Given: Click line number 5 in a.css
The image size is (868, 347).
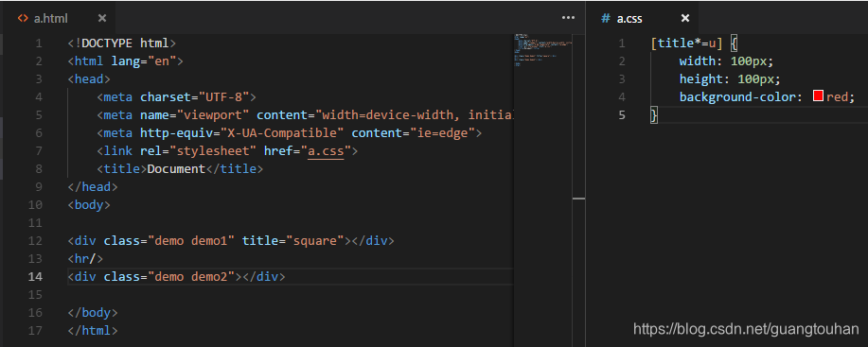Looking at the screenshot, I should tap(622, 115).
